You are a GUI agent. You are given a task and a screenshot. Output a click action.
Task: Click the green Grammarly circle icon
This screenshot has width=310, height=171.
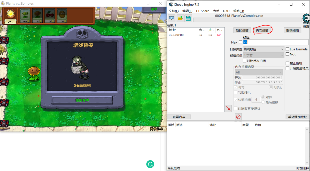150,164
